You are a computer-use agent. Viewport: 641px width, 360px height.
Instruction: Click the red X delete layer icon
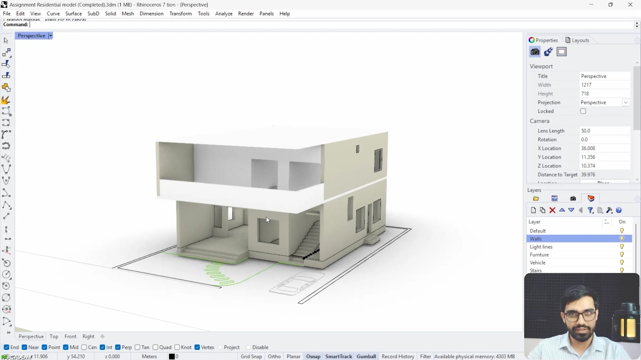552,210
